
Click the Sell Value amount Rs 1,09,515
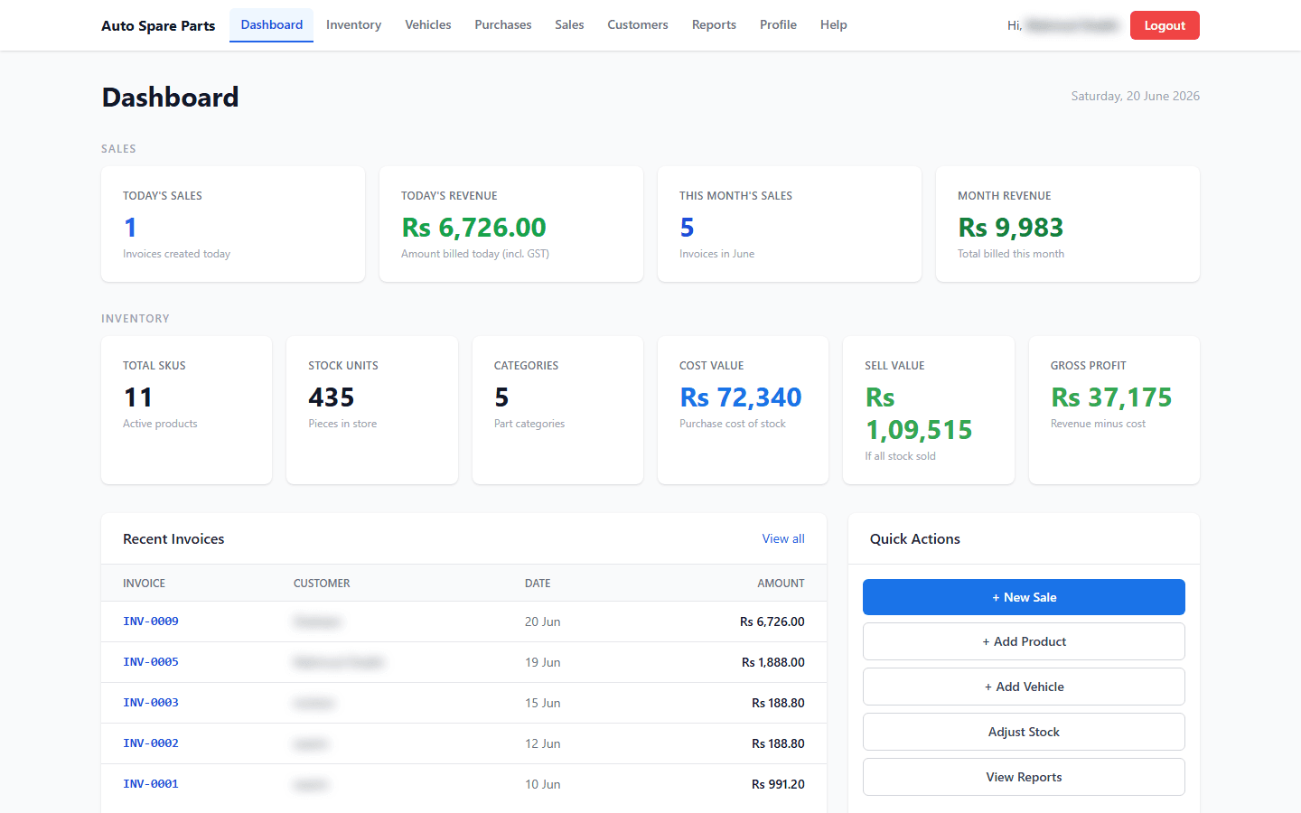[x=919, y=414]
